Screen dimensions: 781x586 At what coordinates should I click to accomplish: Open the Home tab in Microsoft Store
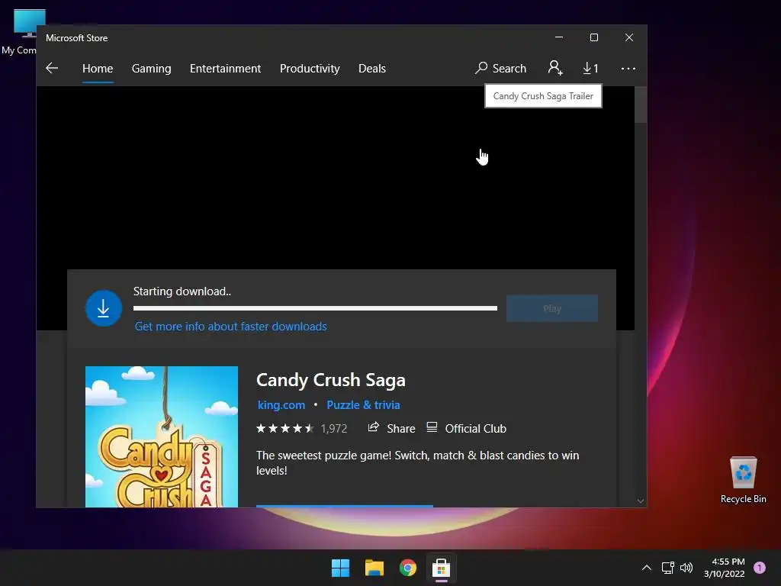click(98, 68)
